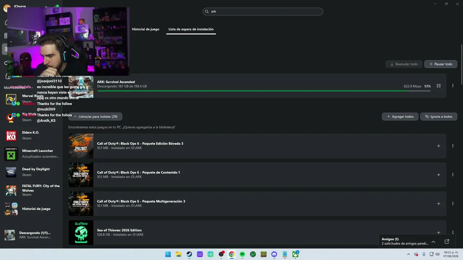
Task: Click the ARK: Survival Ascended title text
Action: click(116, 82)
